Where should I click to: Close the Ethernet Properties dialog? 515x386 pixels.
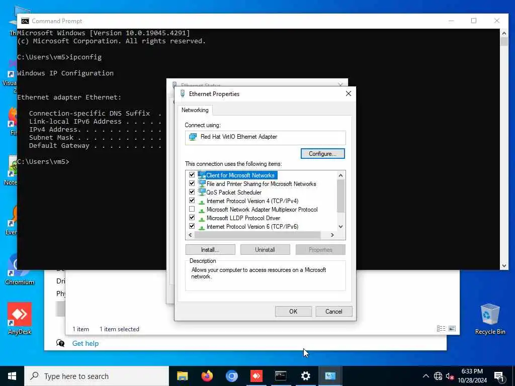click(349, 94)
